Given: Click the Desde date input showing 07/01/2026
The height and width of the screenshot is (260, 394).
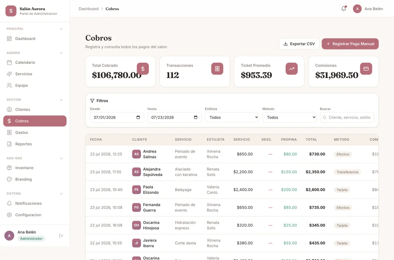Looking at the screenshot, I should point(117,117).
